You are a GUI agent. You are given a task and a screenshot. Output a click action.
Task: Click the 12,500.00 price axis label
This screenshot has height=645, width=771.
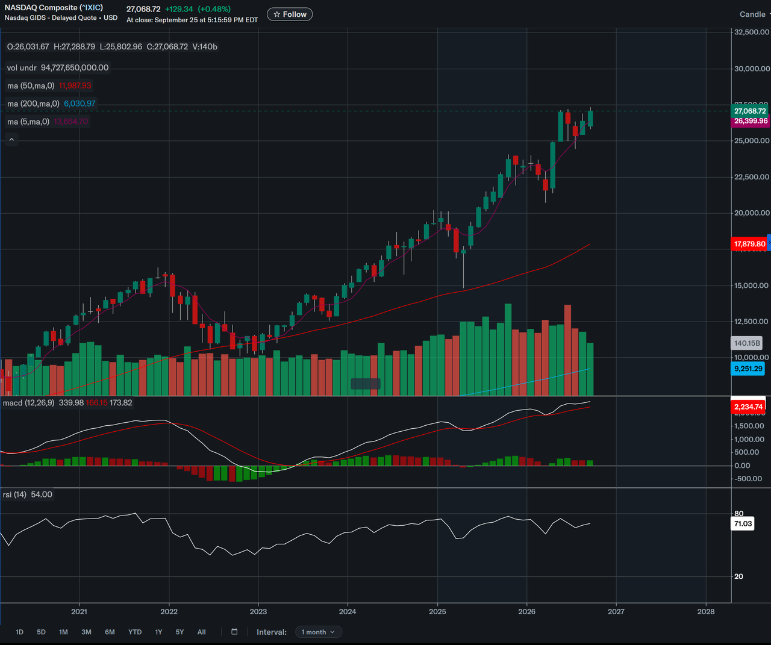click(x=751, y=322)
